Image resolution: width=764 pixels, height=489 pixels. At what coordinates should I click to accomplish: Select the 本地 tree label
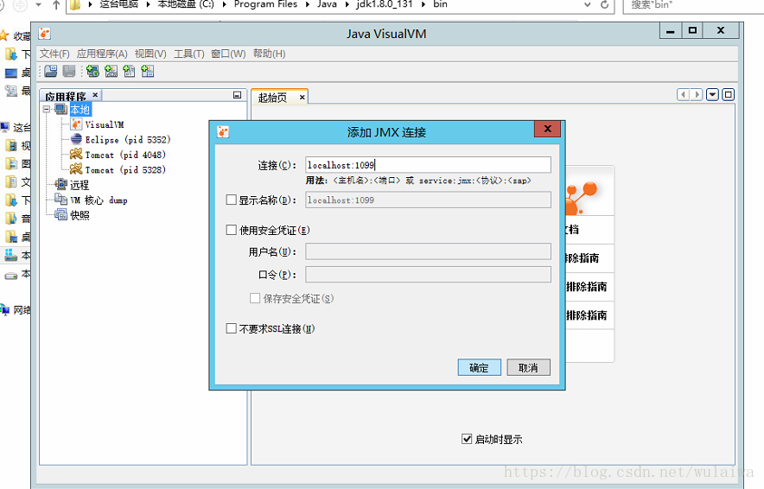(x=80, y=110)
